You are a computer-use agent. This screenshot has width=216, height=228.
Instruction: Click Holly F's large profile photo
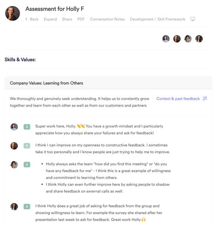pos(12,13)
